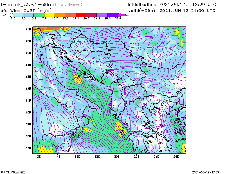Click the yellow gust patch near 12.5E 37N

point(45,150)
